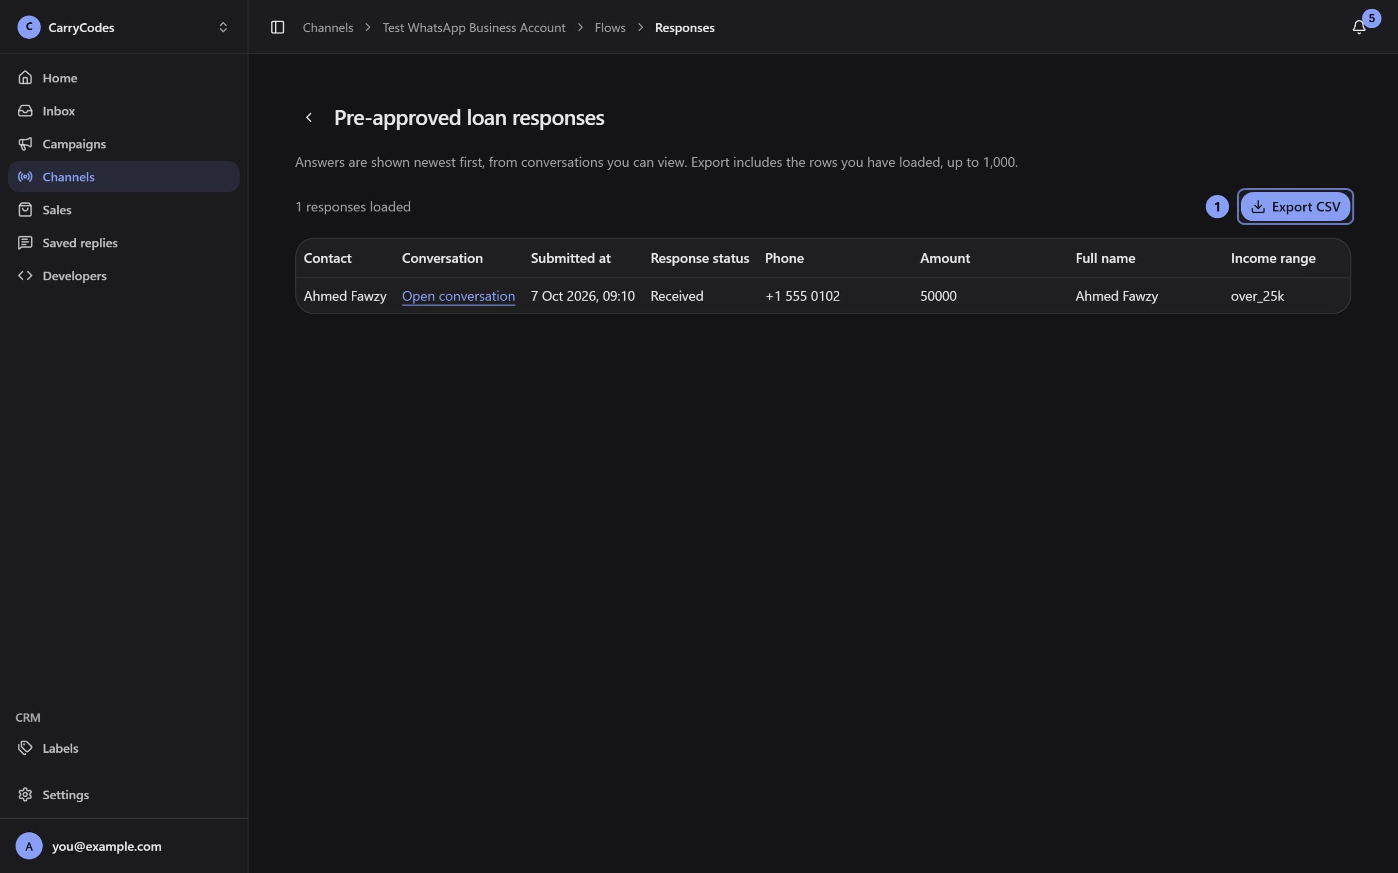Open the Developers code brackets icon
The image size is (1398, 873).
pos(25,275)
